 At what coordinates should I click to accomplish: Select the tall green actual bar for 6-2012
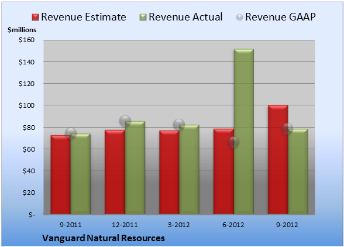click(244, 132)
